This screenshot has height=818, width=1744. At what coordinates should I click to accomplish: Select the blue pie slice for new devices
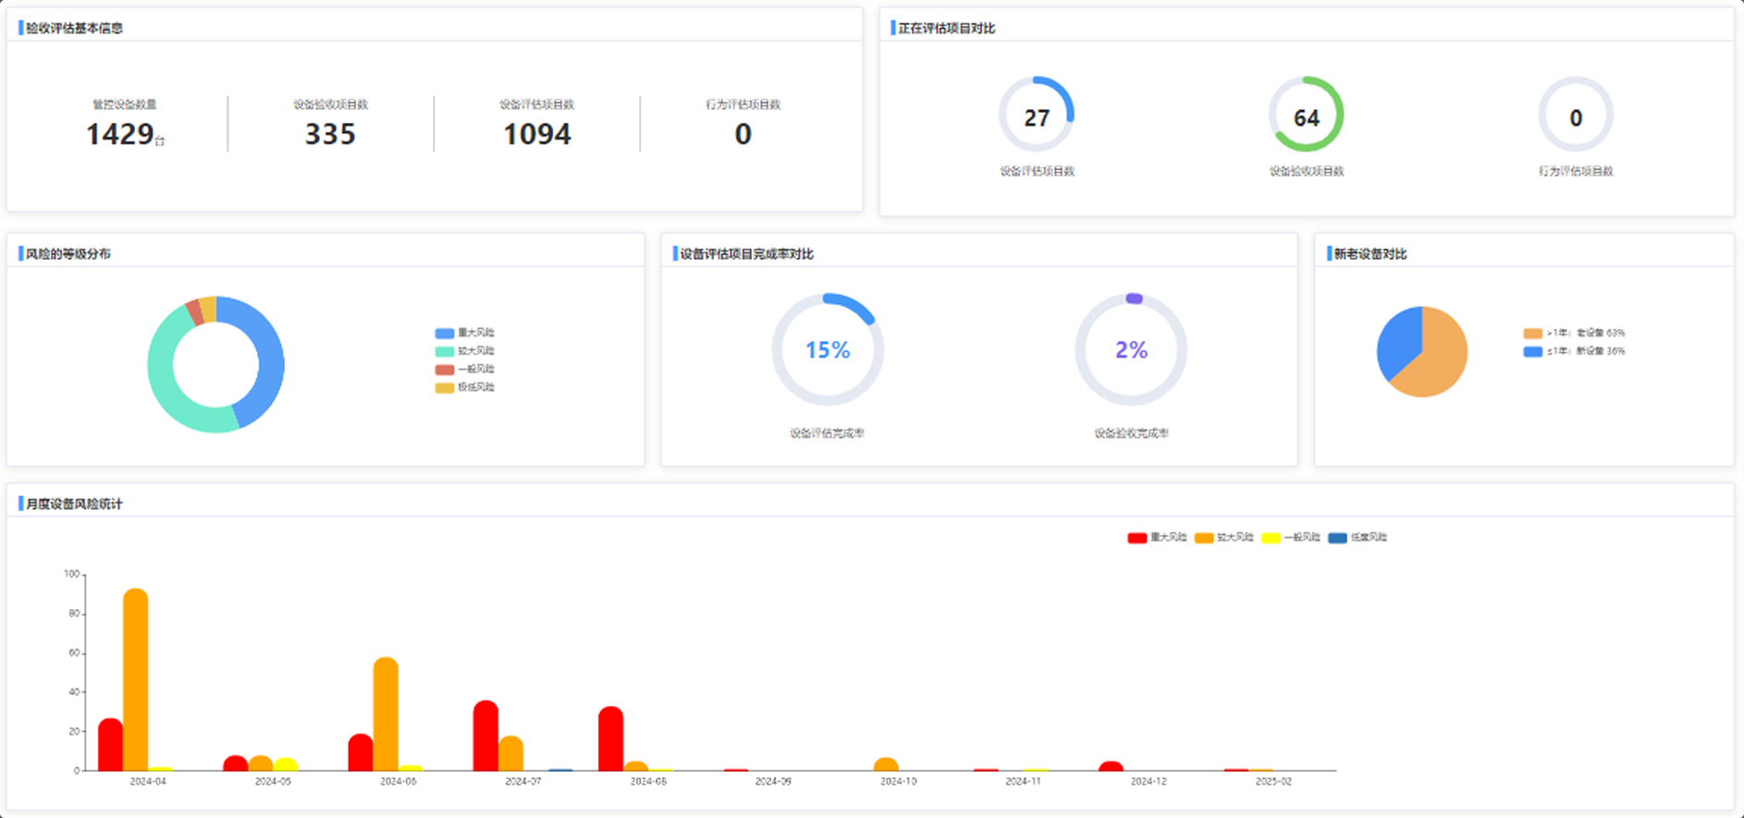1398,340
